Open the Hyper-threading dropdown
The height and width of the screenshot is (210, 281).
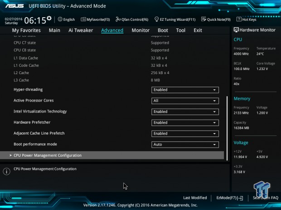185,90
